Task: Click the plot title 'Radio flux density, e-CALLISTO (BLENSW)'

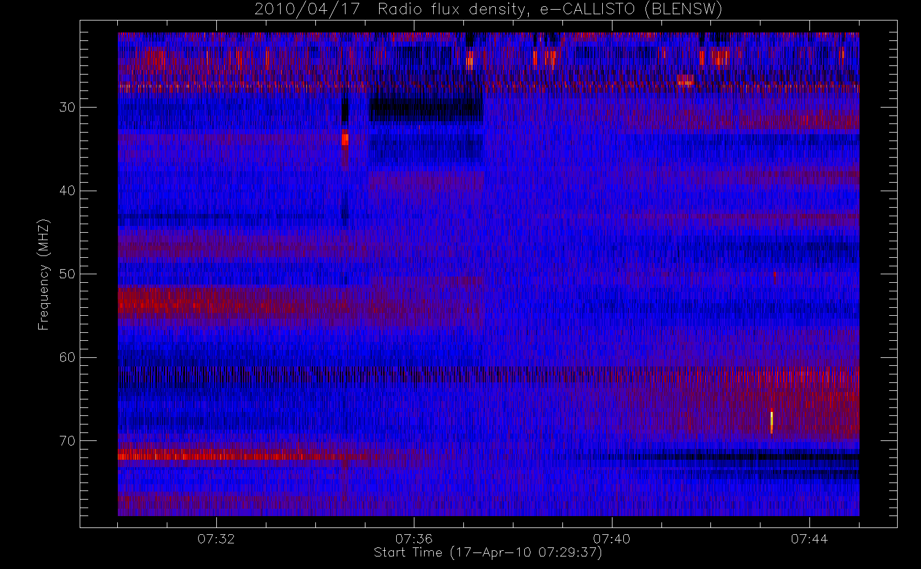Action: click(549, 10)
